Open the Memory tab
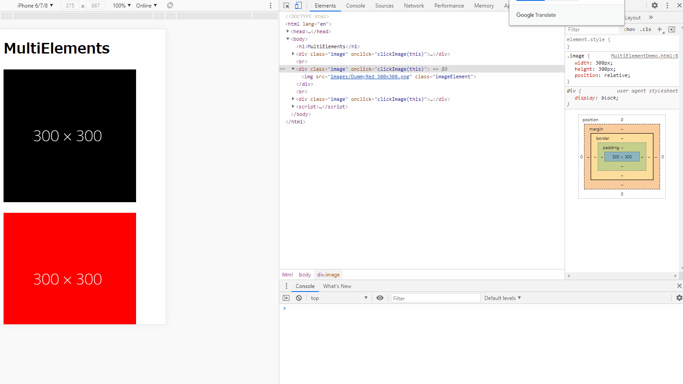683x384 pixels. coord(484,5)
